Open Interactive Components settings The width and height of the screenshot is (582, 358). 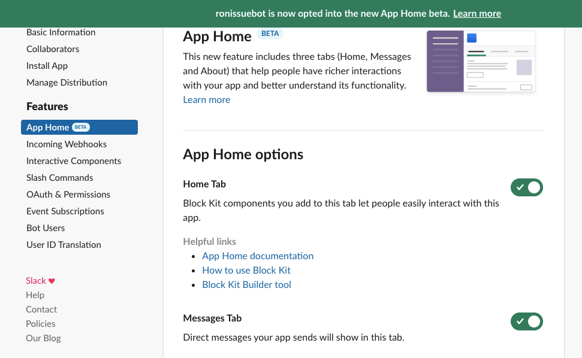tap(73, 160)
